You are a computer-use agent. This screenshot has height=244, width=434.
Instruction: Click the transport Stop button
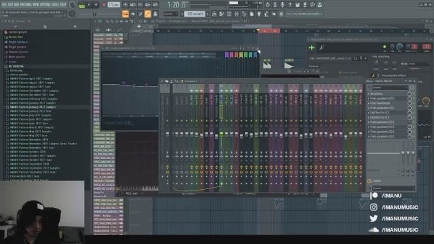[x=96, y=5]
